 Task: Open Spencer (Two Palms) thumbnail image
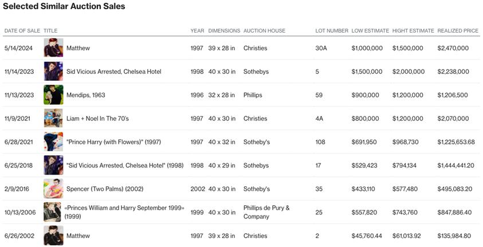point(53,189)
